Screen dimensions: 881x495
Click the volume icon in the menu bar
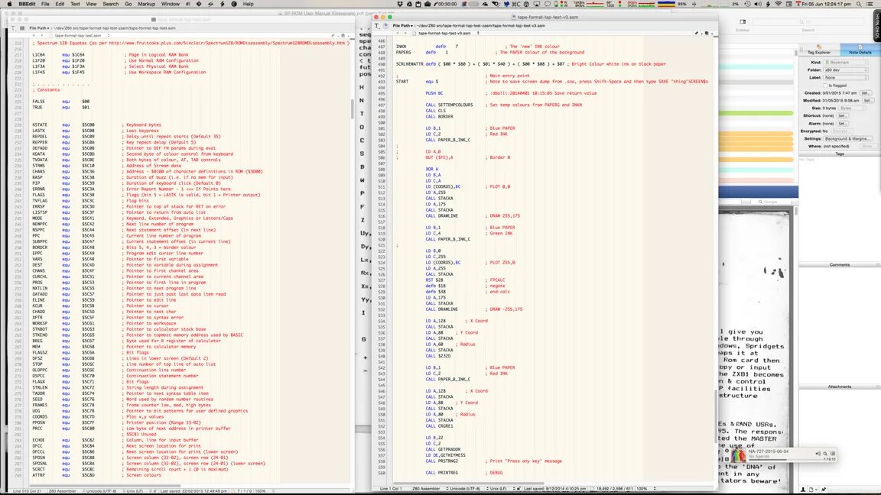757,4
